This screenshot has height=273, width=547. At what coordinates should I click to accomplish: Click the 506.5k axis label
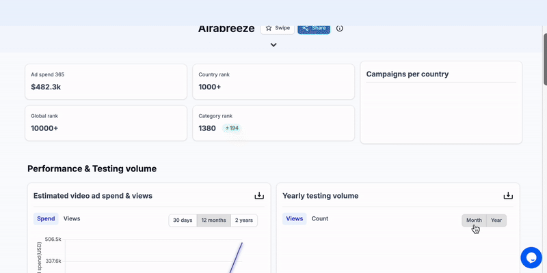pos(53,240)
